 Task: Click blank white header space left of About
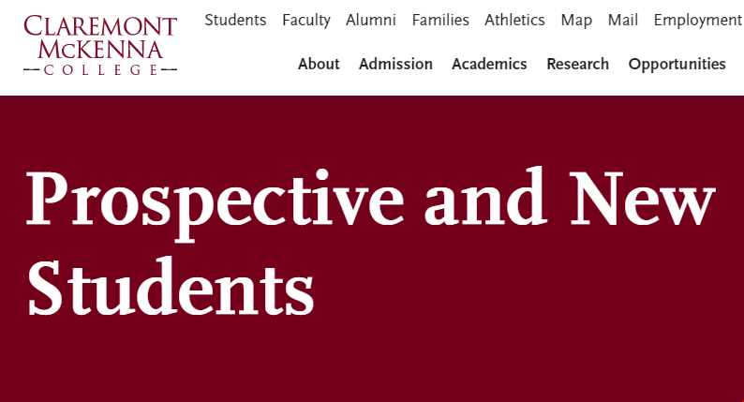[237, 64]
